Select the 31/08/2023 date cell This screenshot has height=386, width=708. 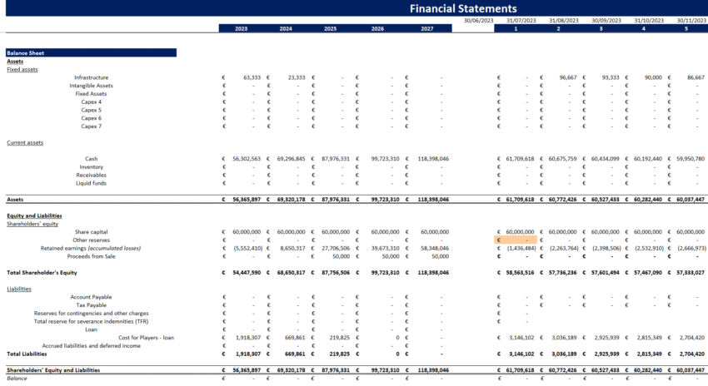click(x=564, y=21)
